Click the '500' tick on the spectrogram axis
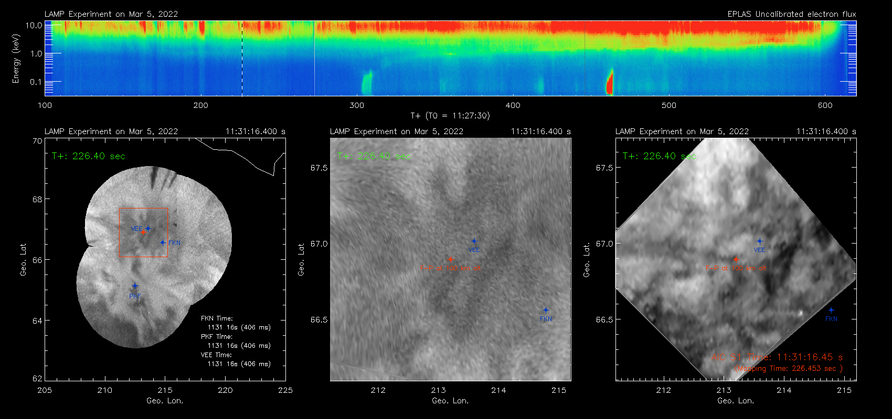The height and width of the screenshot is (419, 892). click(669, 105)
